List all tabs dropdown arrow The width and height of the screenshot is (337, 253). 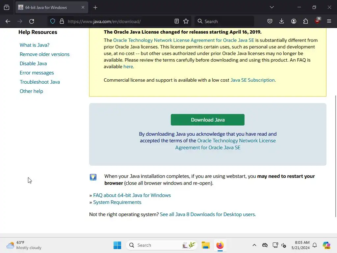click(272, 7)
